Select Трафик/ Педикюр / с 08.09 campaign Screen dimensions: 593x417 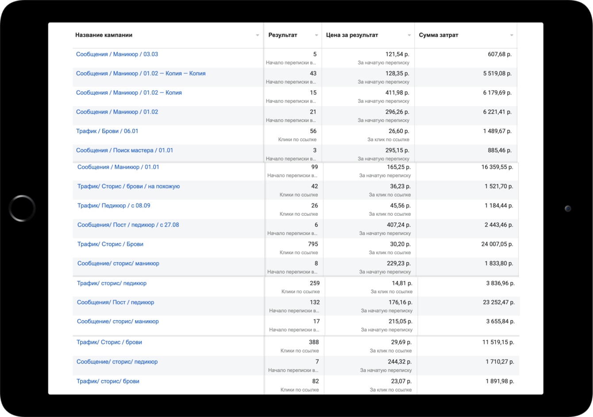pos(114,206)
